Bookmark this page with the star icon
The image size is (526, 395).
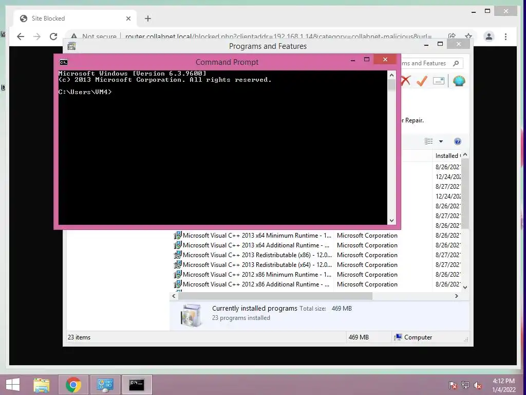[468, 37]
